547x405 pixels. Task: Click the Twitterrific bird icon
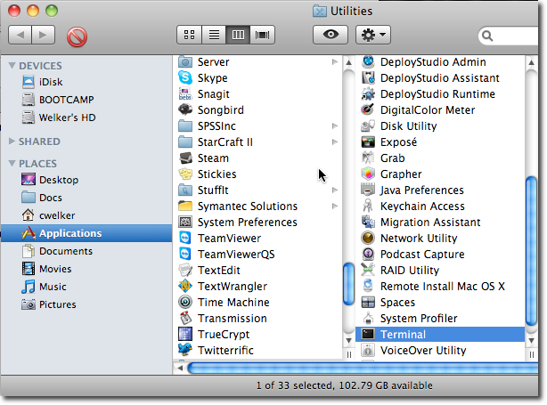185,350
